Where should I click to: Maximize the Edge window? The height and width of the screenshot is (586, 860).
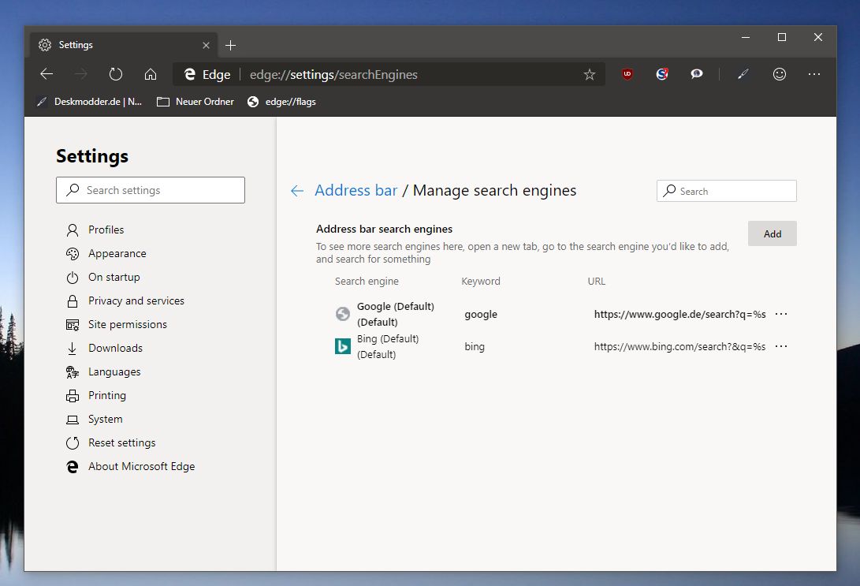pyautogui.click(x=782, y=37)
